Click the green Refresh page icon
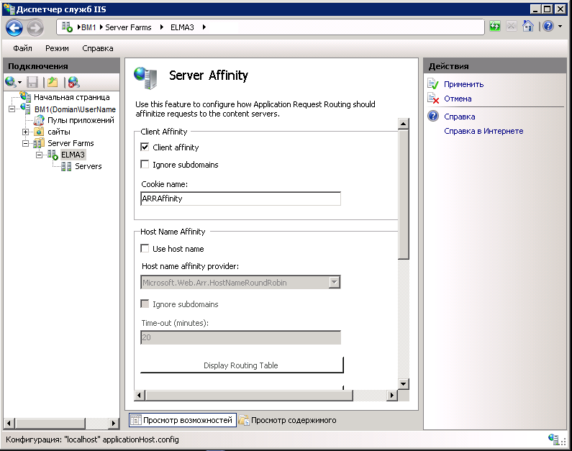The image size is (572, 451). [495, 27]
